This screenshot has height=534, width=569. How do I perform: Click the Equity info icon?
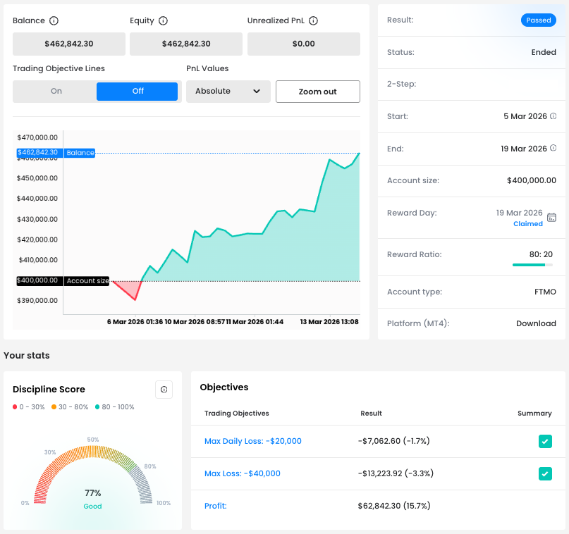164,21
